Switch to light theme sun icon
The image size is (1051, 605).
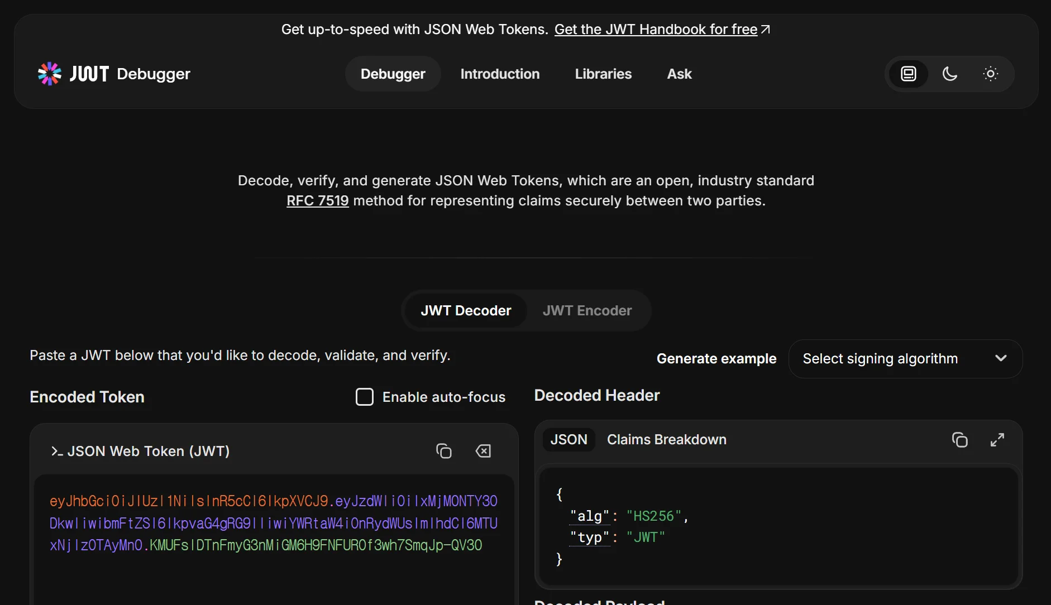pyautogui.click(x=990, y=74)
